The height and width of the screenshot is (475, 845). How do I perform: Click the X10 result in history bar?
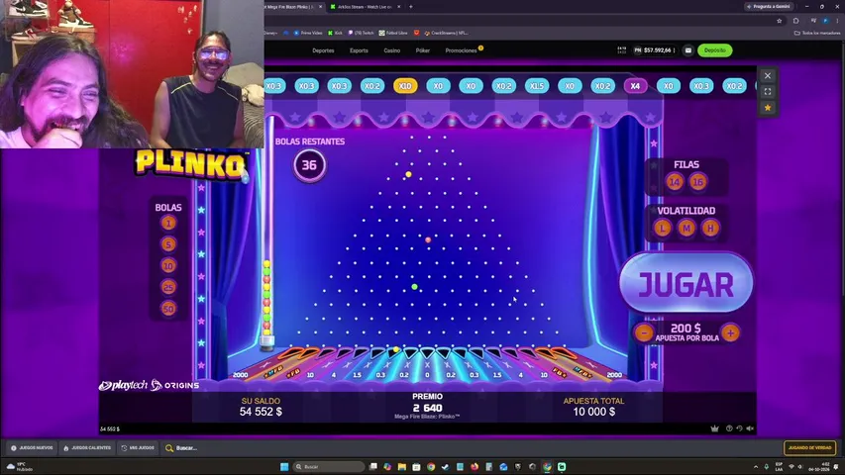click(x=405, y=86)
